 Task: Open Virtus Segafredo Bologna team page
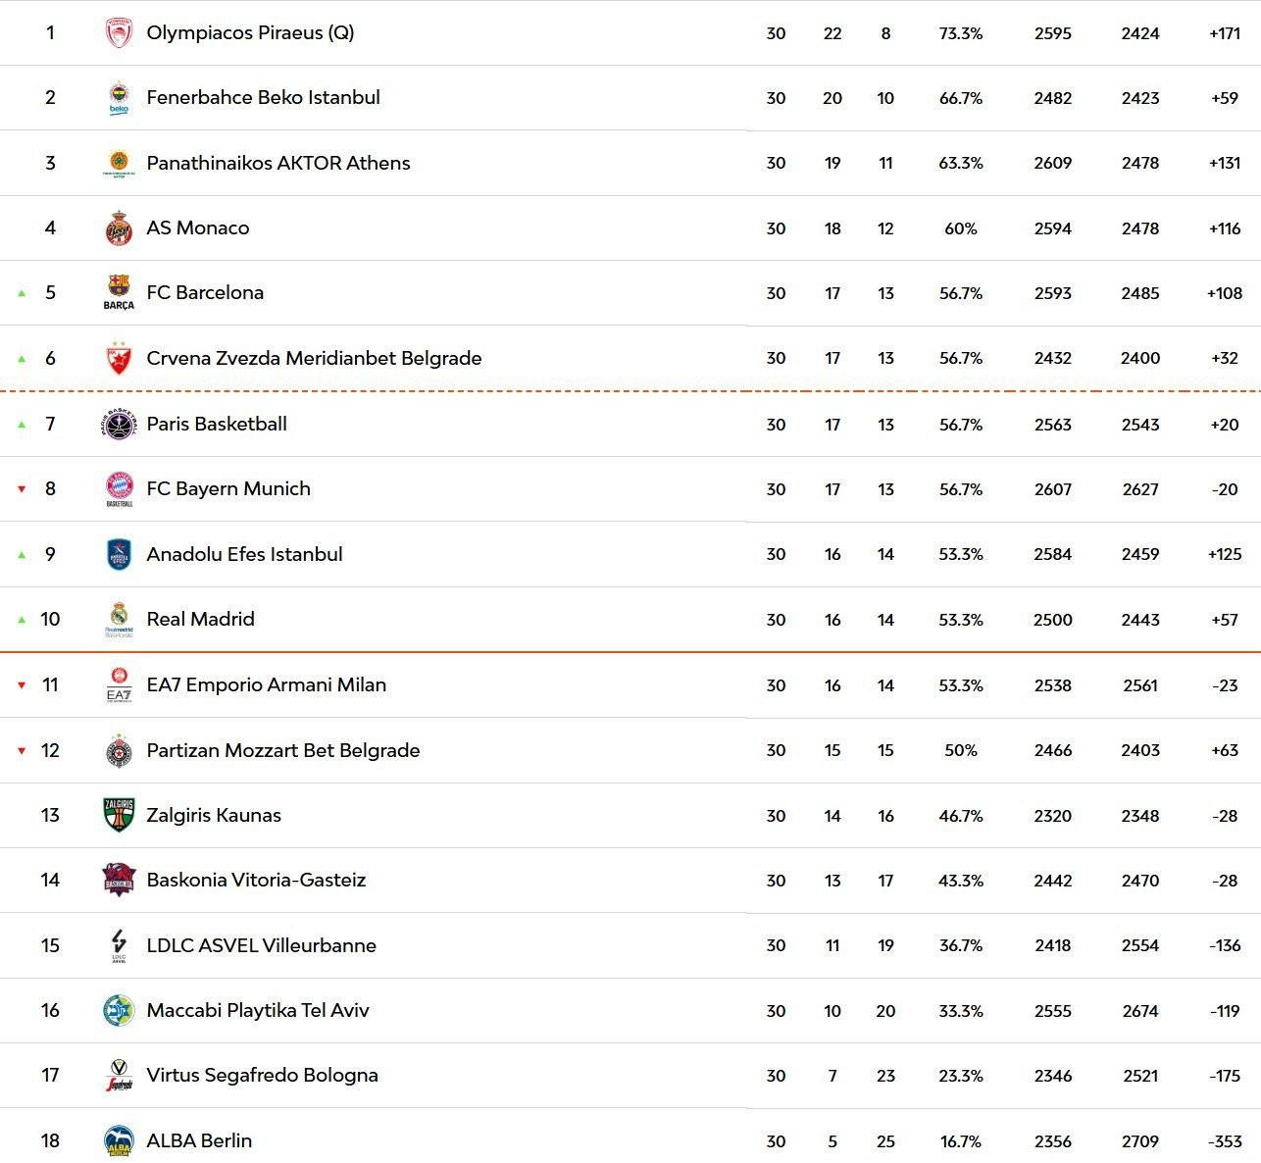pyautogui.click(x=262, y=1075)
